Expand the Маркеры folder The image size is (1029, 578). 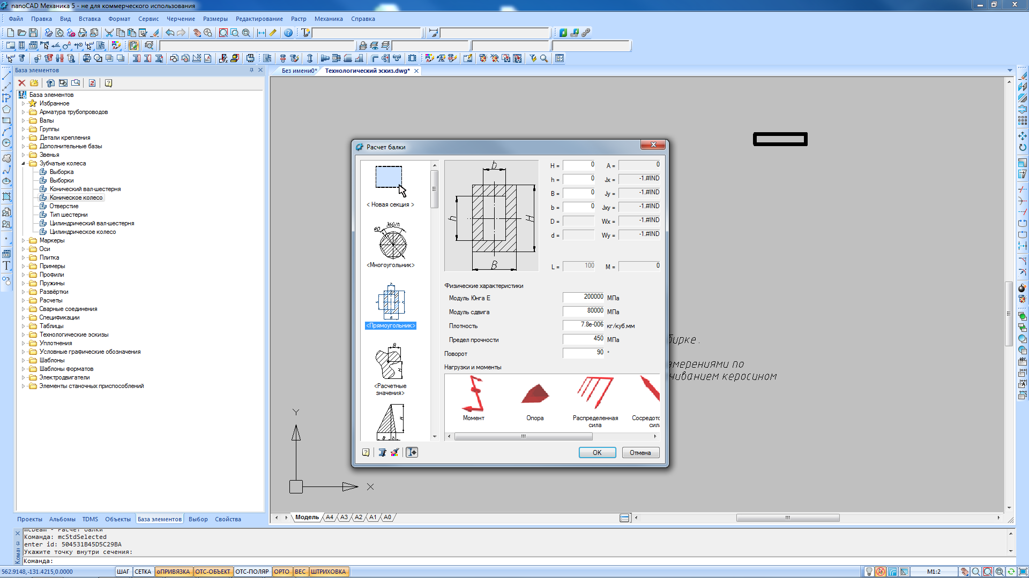[23, 240]
